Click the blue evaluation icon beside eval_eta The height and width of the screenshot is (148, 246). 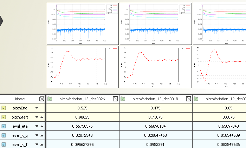click(4, 126)
